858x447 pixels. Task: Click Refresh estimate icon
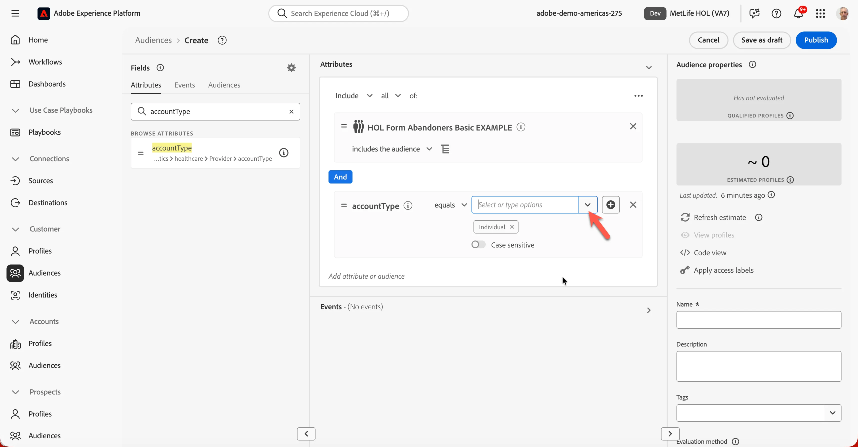coord(685,217)
